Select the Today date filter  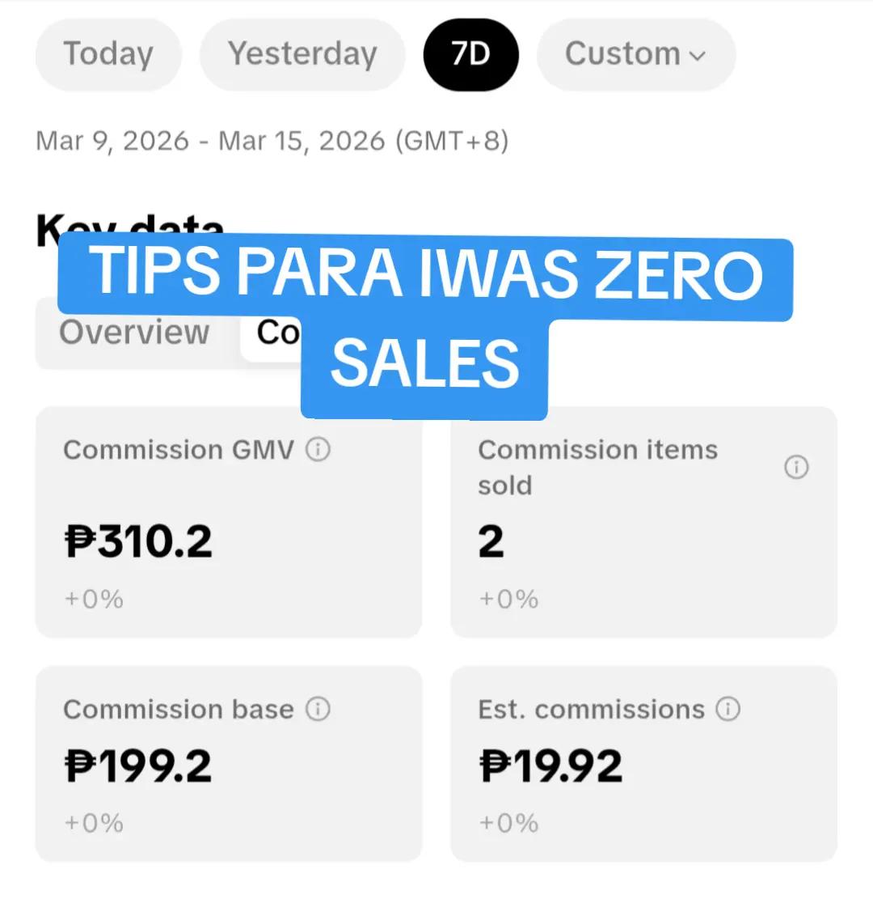[108, 54]
